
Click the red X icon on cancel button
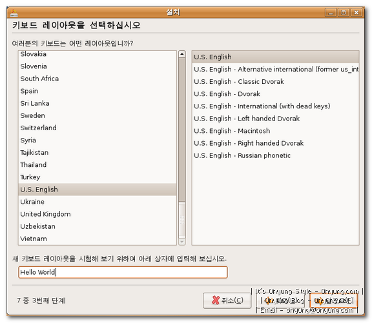coord(216,300)
